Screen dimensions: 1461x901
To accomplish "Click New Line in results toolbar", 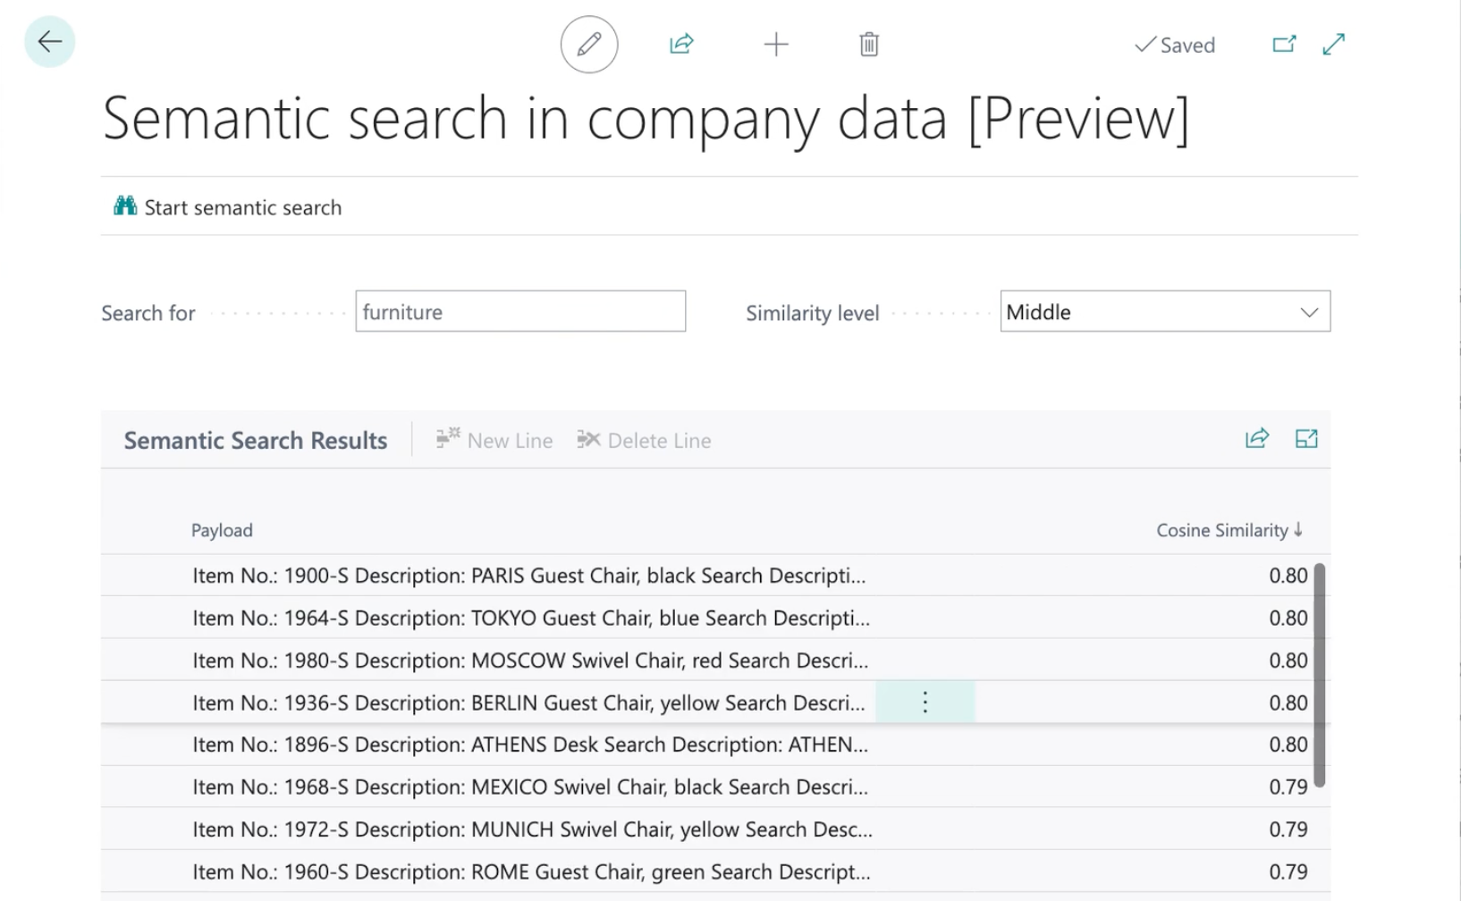I will (x=494, y=441).
